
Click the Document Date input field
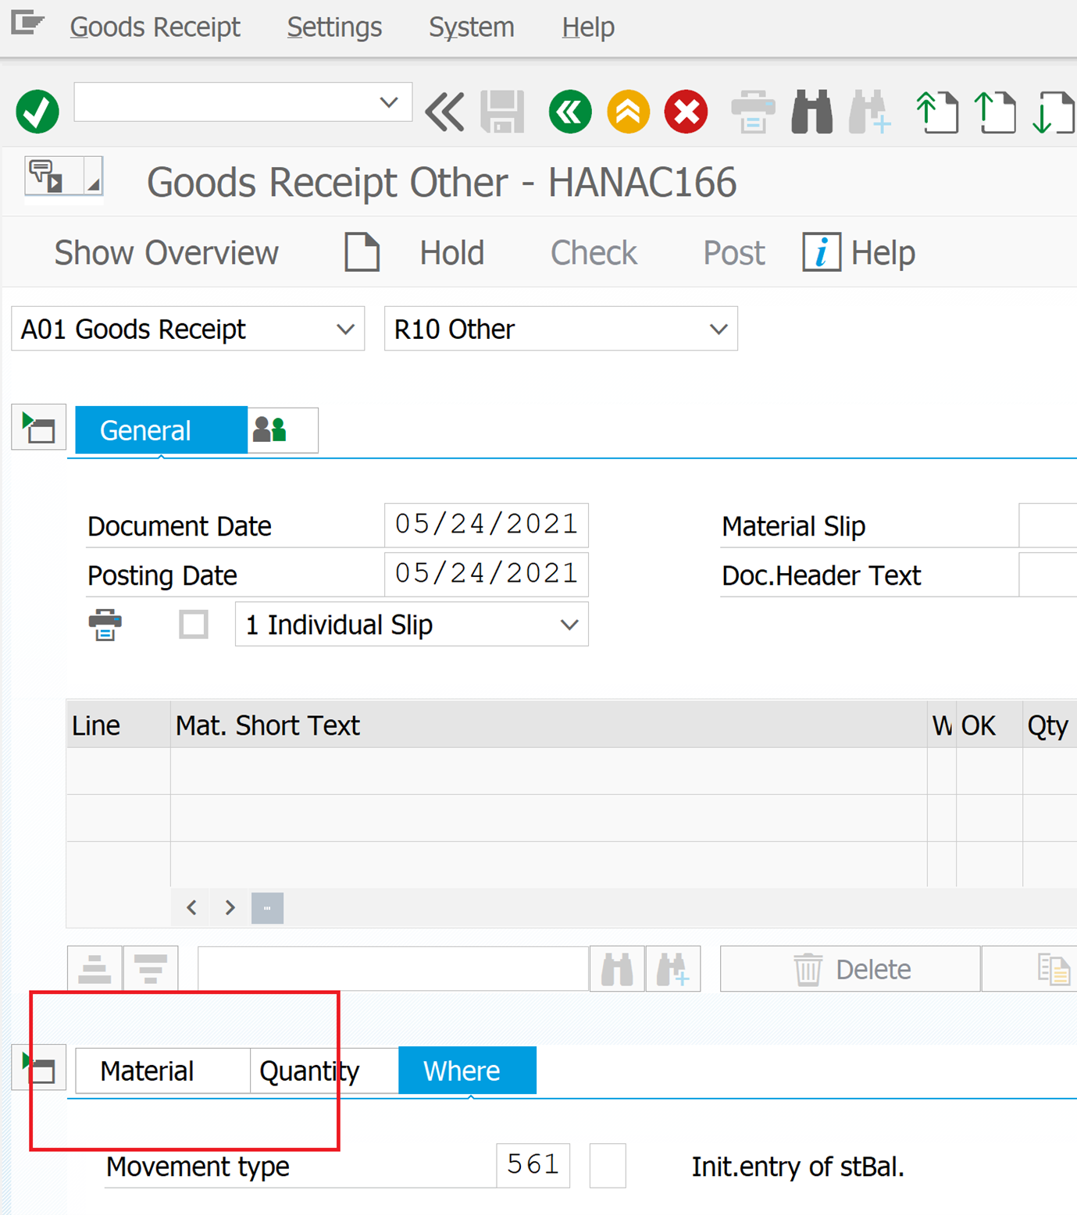(485, 525)
